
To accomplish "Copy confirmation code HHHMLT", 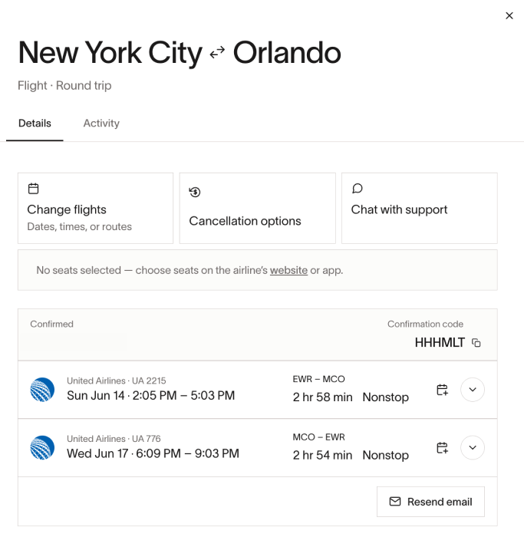I will (x=476, y=343).
